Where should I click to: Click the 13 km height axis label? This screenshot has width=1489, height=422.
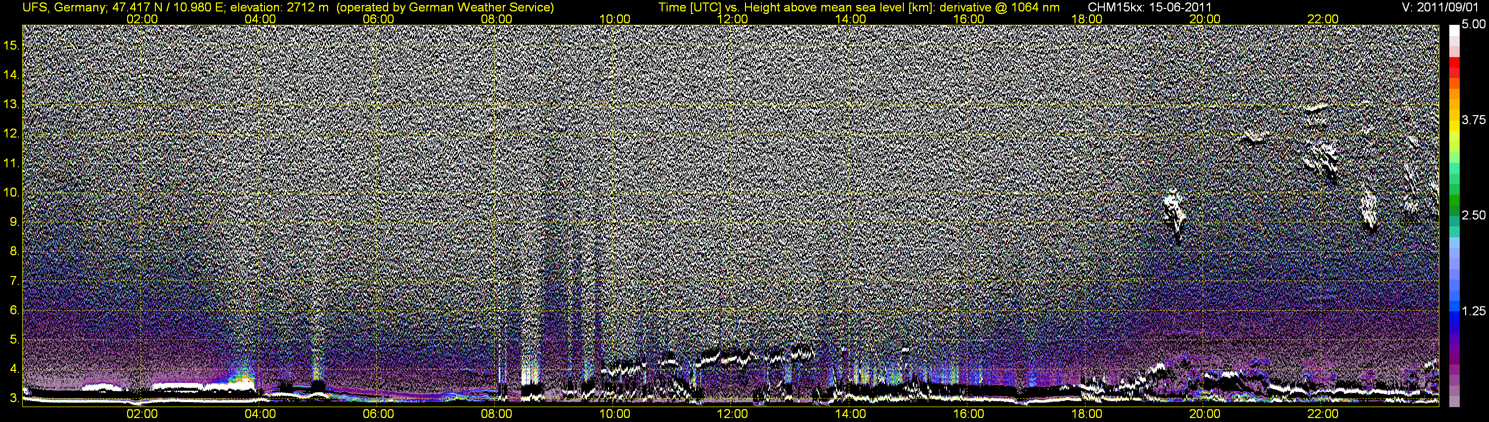click(11, 105)
